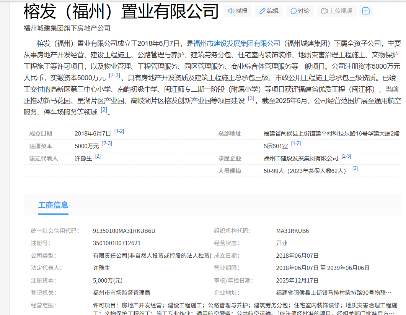The image size is (406, 315).
Task: Open the 讨论 discussion button
Action: pos(300,11)
